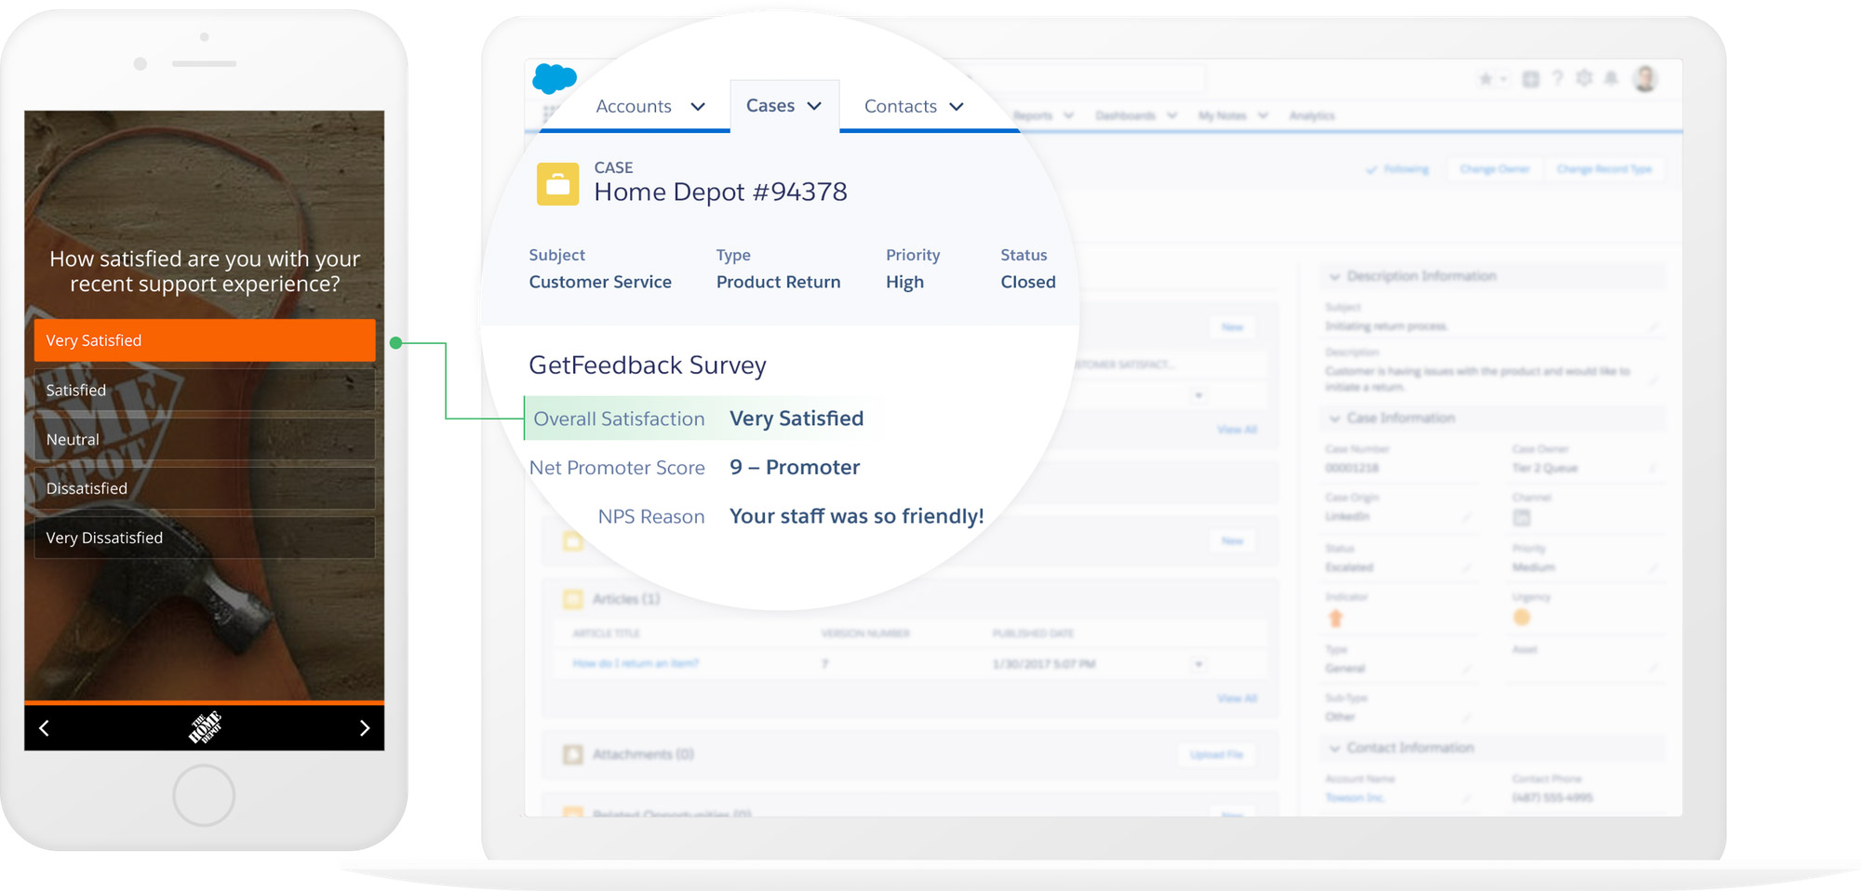The width and height of the screenshot is (1861, 891).
Task: Open the My Notes tab dropdown chevron
Action: coord(1263,115)
